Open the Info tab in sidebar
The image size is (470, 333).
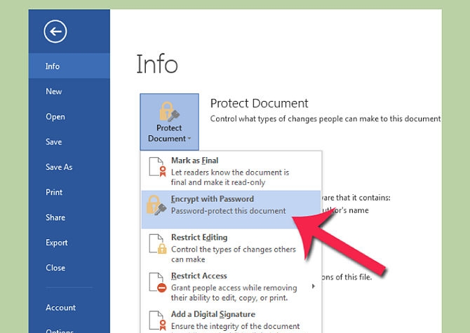[x=53, y=66]
